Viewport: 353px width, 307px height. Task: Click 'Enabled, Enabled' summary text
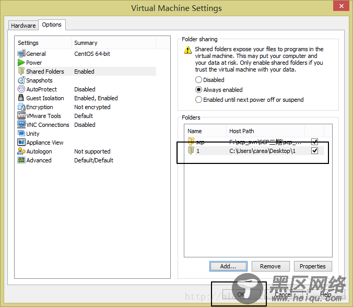pos(96,98)
